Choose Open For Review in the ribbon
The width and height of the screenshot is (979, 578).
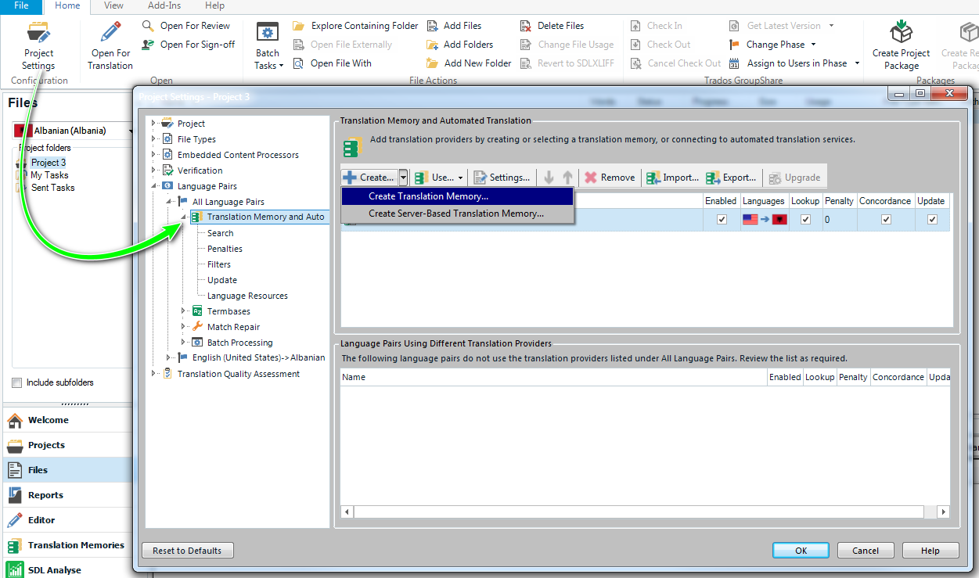tap(186, 26)
